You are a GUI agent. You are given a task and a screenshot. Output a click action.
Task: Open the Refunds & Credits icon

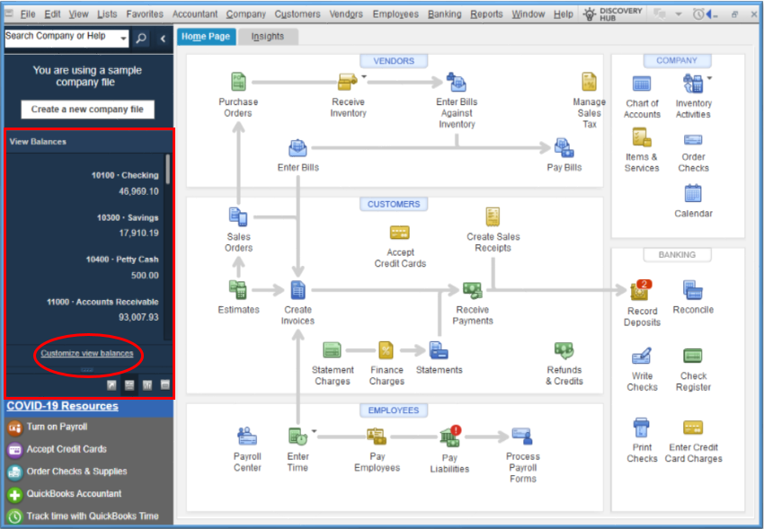click(564, 350)
